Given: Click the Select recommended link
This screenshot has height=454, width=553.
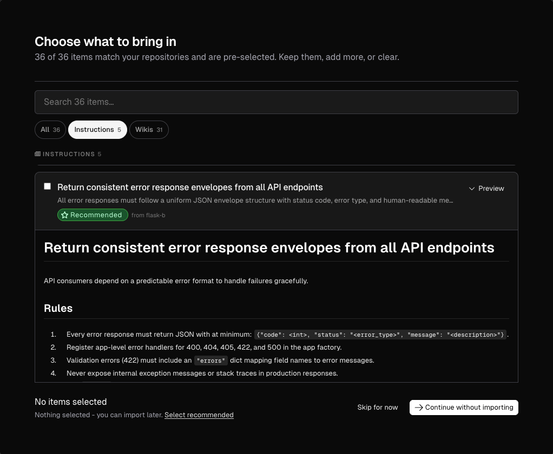Looking at the screenshot, I should coord(199,415).
